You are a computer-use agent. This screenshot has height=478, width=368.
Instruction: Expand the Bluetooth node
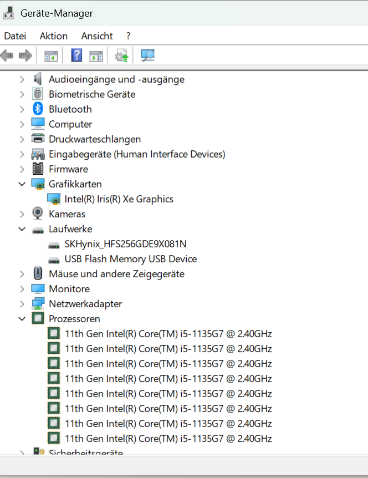click(22, 109)
